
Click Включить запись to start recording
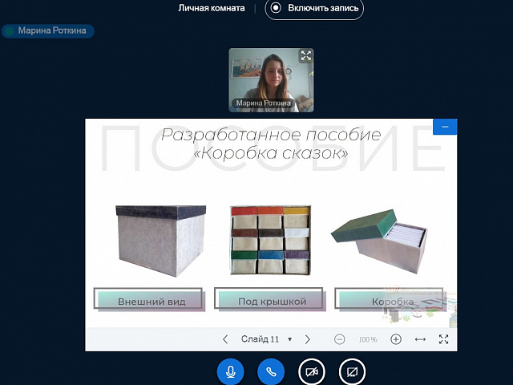click(x=314, y=8)
